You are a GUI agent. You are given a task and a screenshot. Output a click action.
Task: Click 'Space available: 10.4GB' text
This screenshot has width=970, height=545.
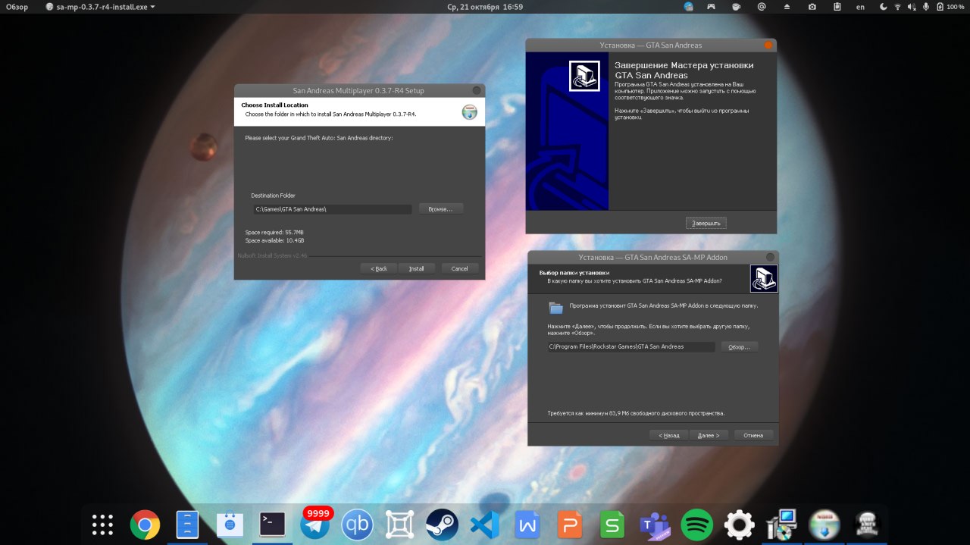click(274, 240)
